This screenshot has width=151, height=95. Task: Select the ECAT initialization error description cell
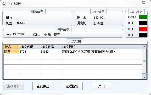pos(102,52)
